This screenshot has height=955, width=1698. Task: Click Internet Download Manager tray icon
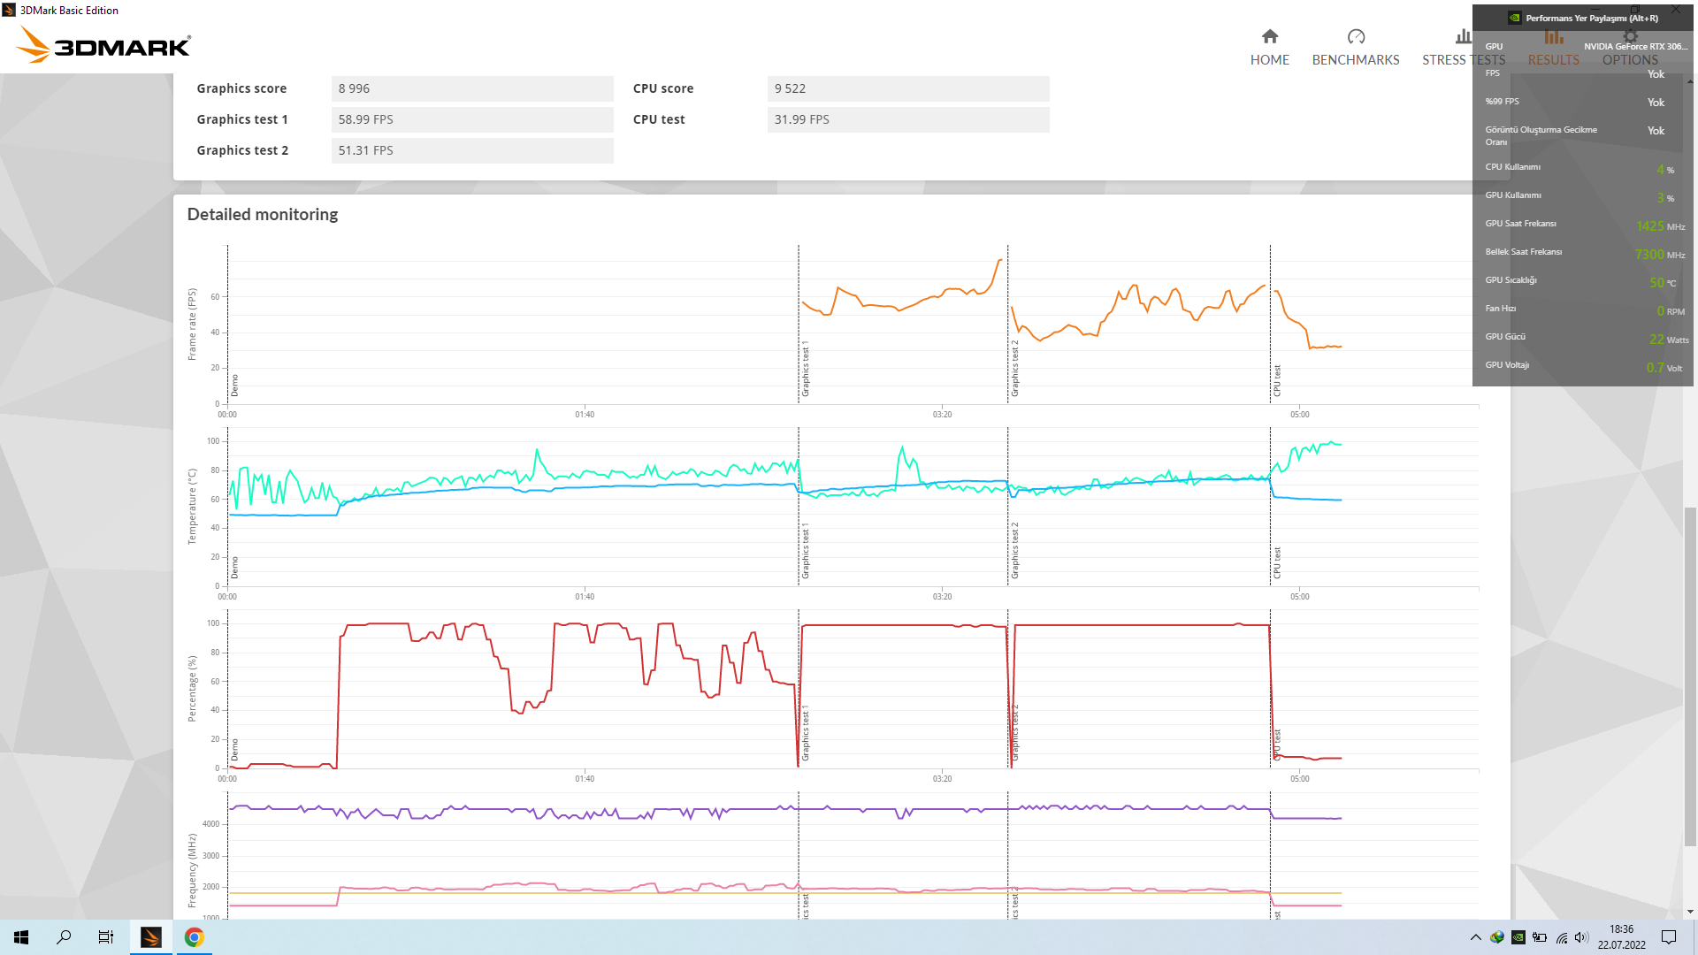pyautogui.click(x=1496, y=937)
